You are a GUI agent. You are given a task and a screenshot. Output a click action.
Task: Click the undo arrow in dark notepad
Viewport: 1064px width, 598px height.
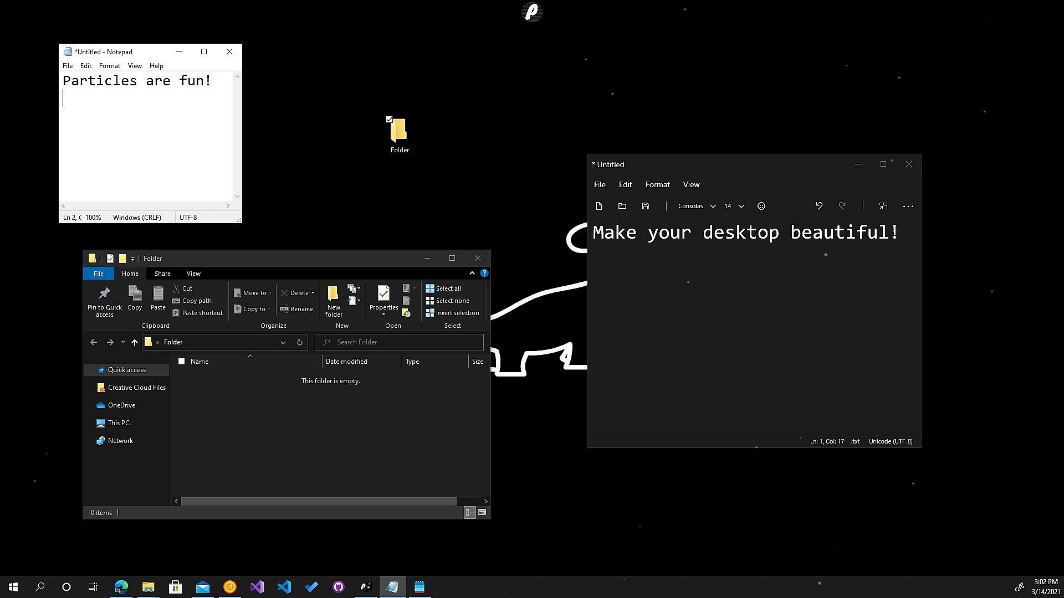tap(819, 206)
